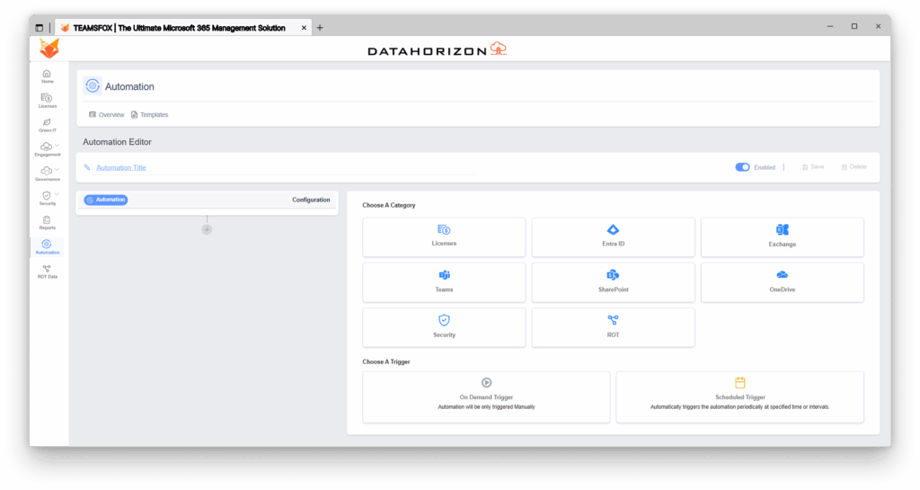Click the Delete button
The image size is (920, 490).
(854, 167)
